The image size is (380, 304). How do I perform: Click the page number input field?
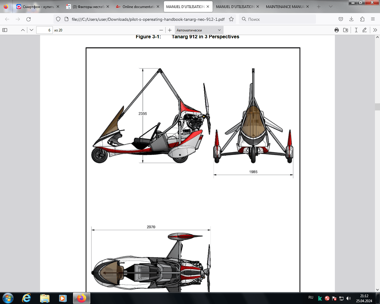44,30
